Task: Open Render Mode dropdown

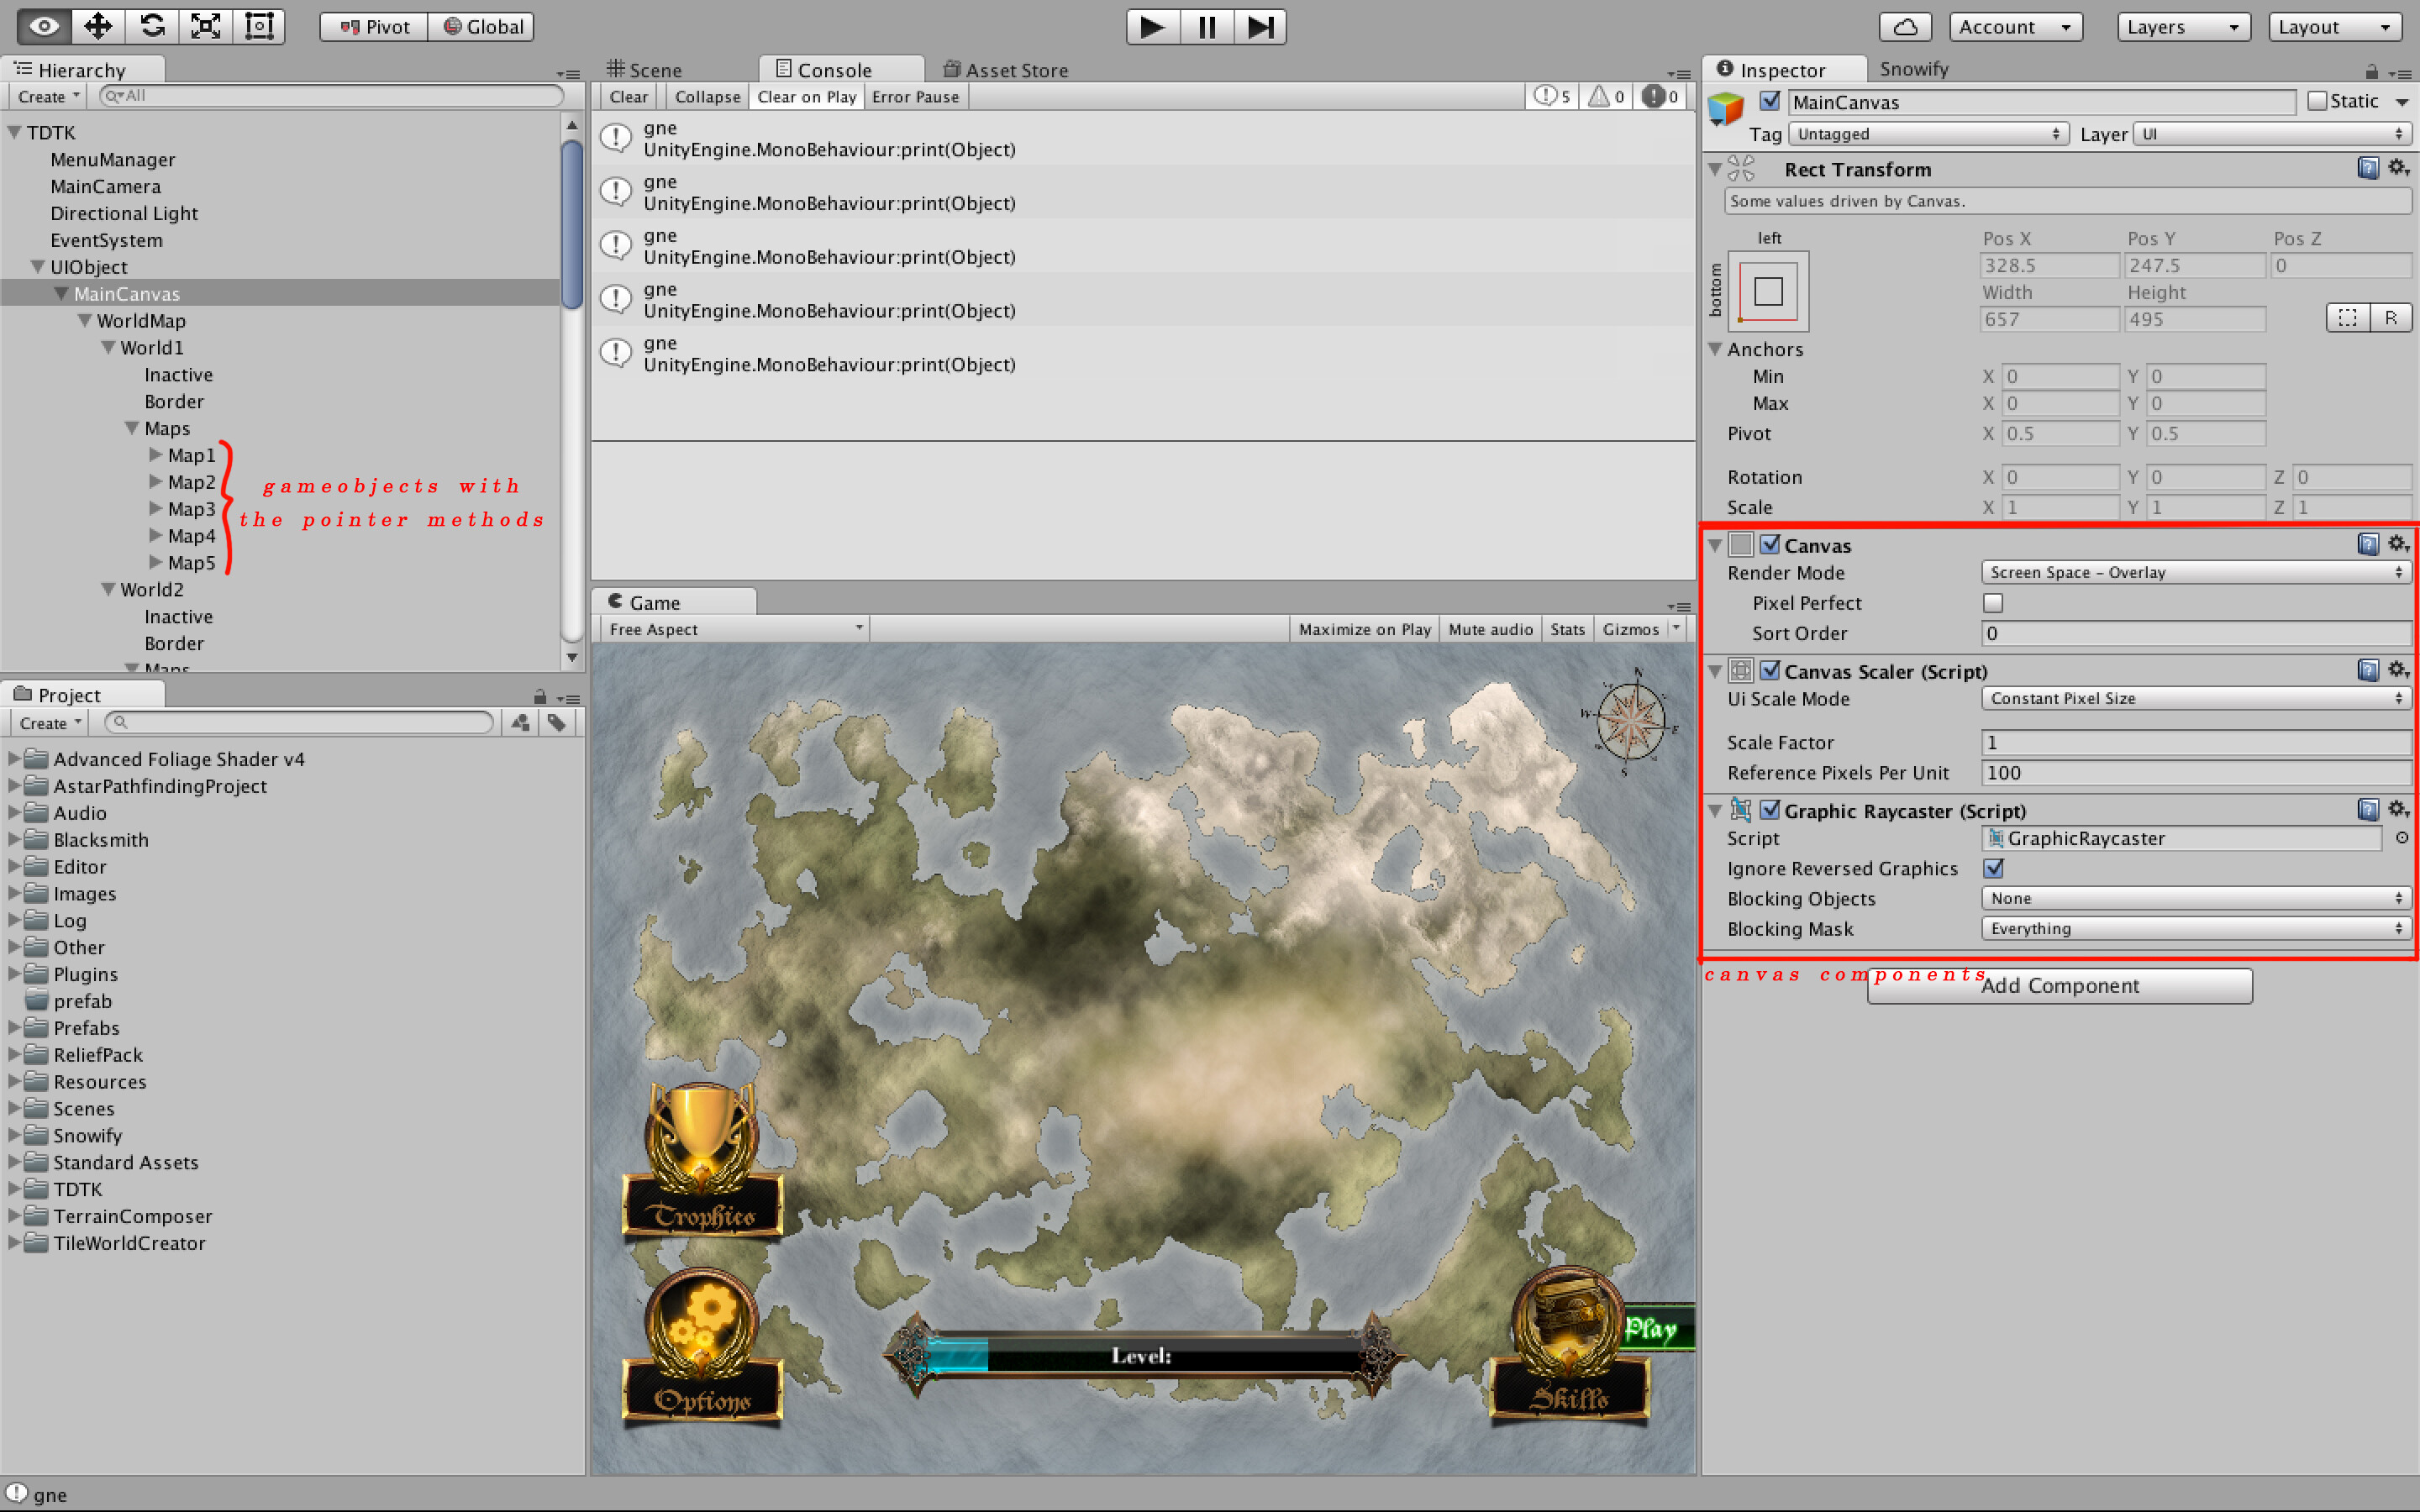Action: click(2195, 572)
